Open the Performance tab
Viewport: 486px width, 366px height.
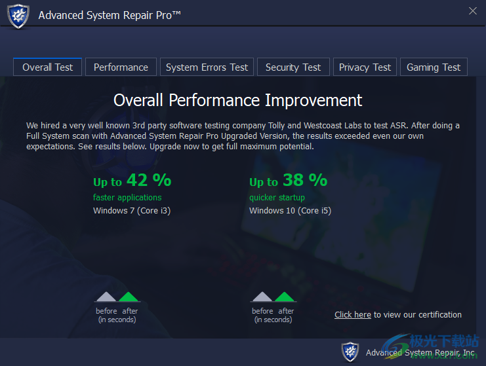(x=121, y=67)
